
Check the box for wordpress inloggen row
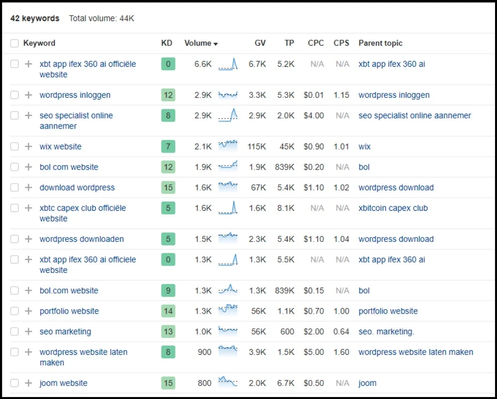tap(15, 95)
